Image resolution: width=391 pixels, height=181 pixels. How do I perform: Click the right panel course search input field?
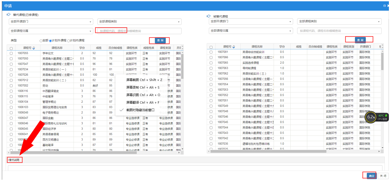pos(339,31)
